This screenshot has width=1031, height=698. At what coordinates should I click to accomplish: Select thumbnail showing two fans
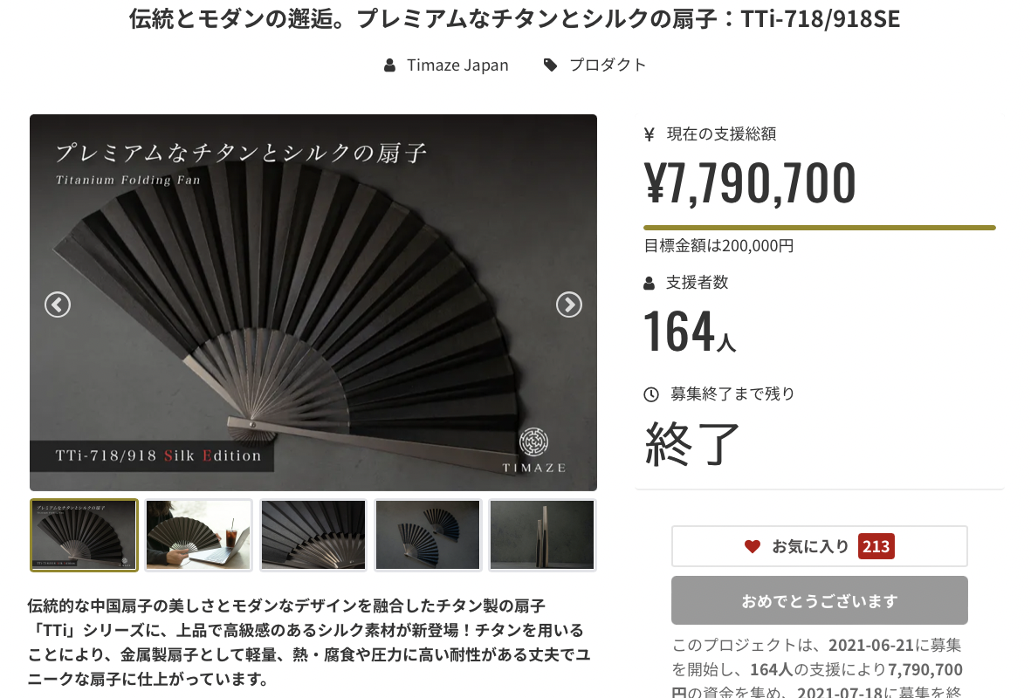tap(428, 535)
